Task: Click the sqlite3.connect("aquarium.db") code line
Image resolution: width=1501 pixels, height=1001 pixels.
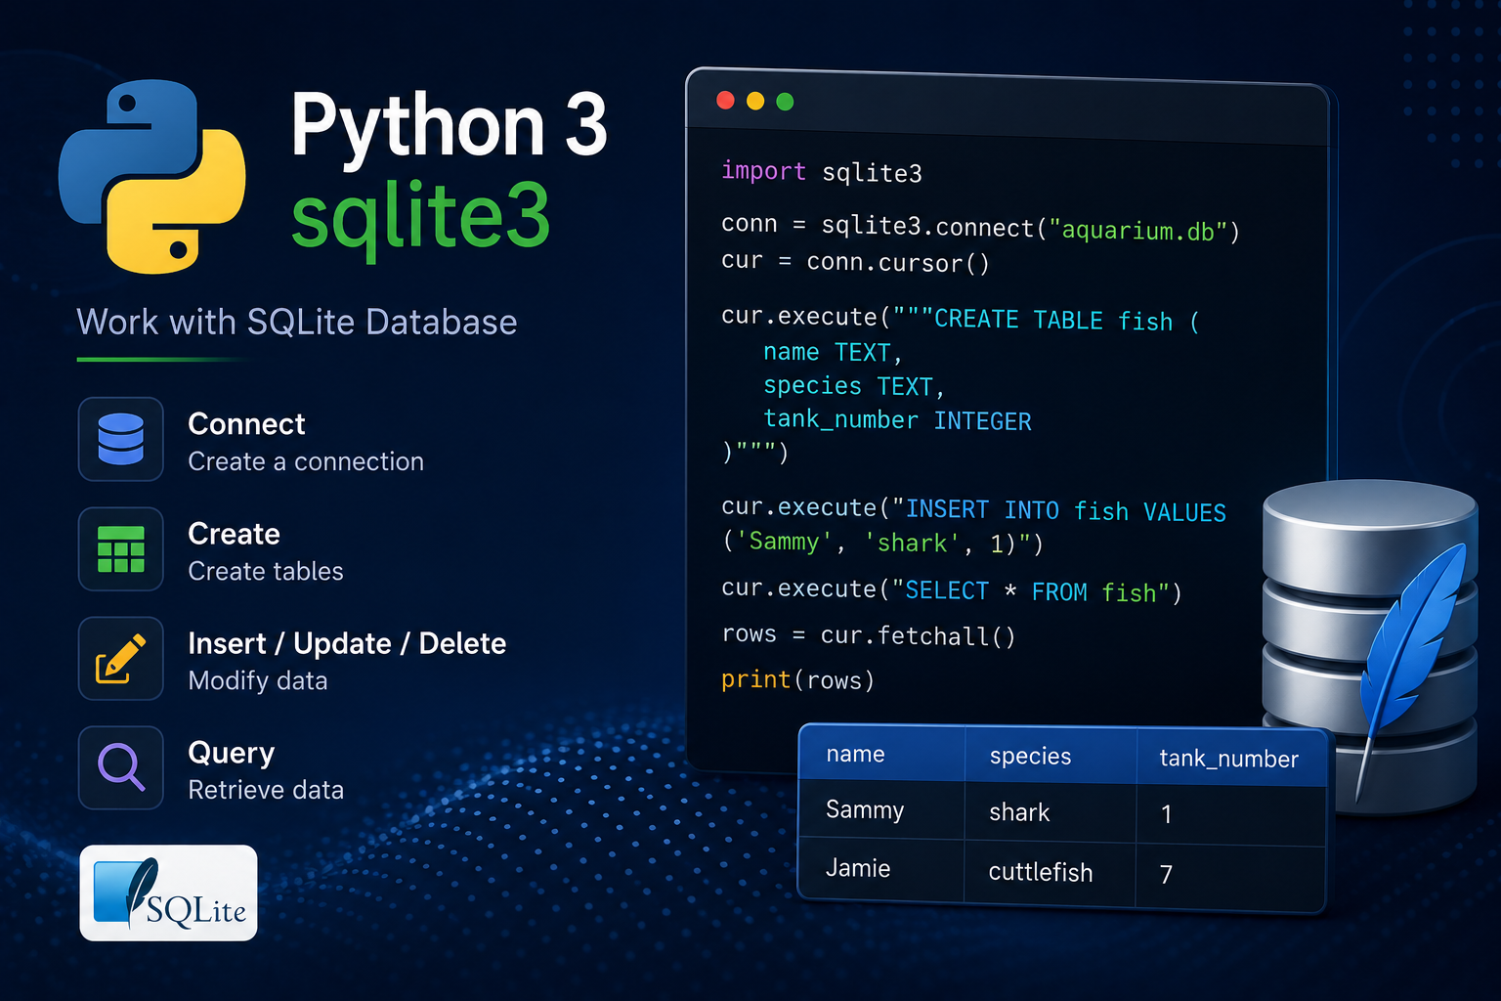Action: coord(980,228)
